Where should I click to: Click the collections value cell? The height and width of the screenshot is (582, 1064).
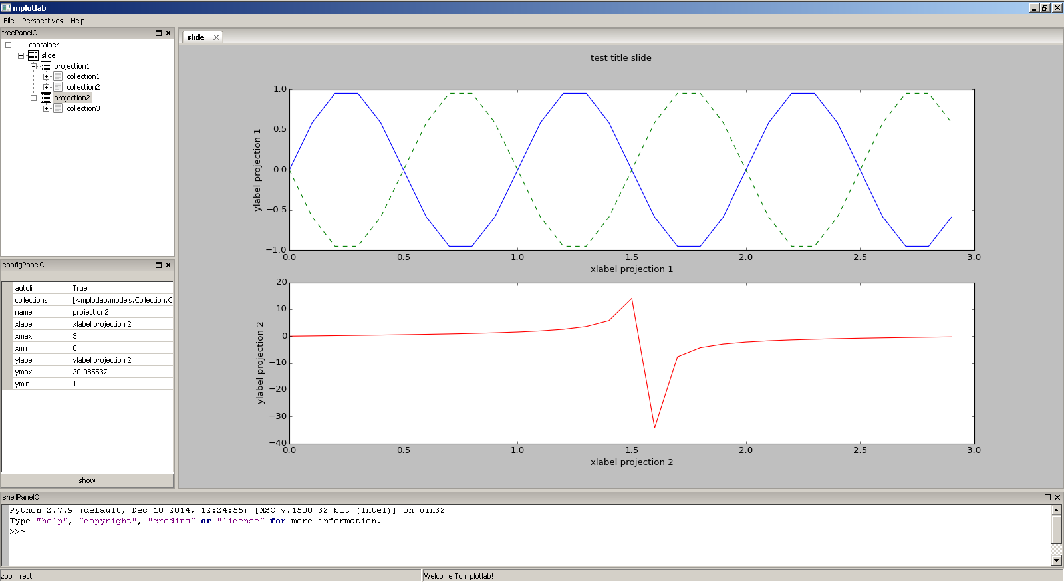[122, 300]
